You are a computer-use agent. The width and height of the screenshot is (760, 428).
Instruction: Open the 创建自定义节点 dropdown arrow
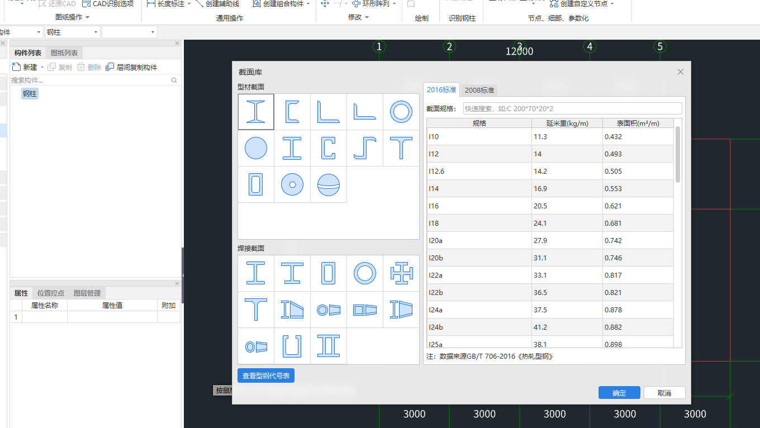point(612,4)
